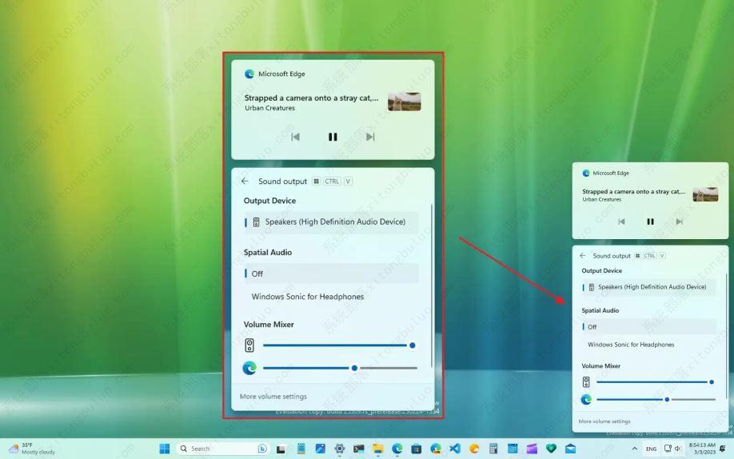
Task: Mute the speaker icon in the small flyout's Volume Mixer
Action: [x=586, y=382]
